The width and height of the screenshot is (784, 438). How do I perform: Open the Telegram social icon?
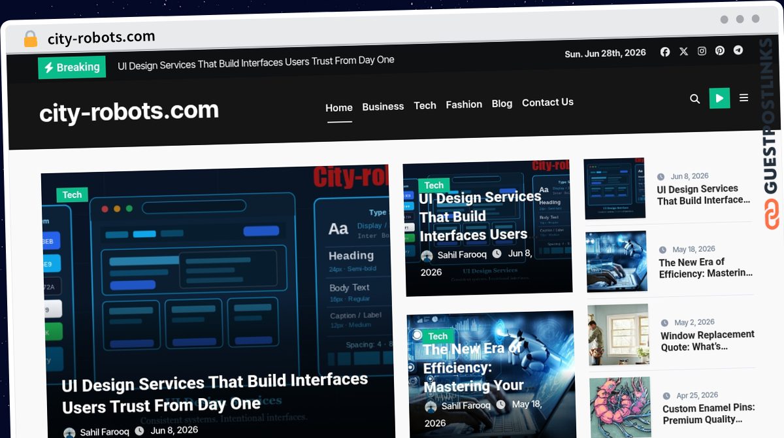click(x=738, y=50)
